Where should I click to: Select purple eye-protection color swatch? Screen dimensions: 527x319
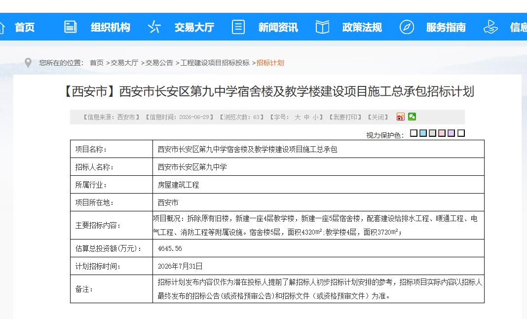(x=452, y=133)
